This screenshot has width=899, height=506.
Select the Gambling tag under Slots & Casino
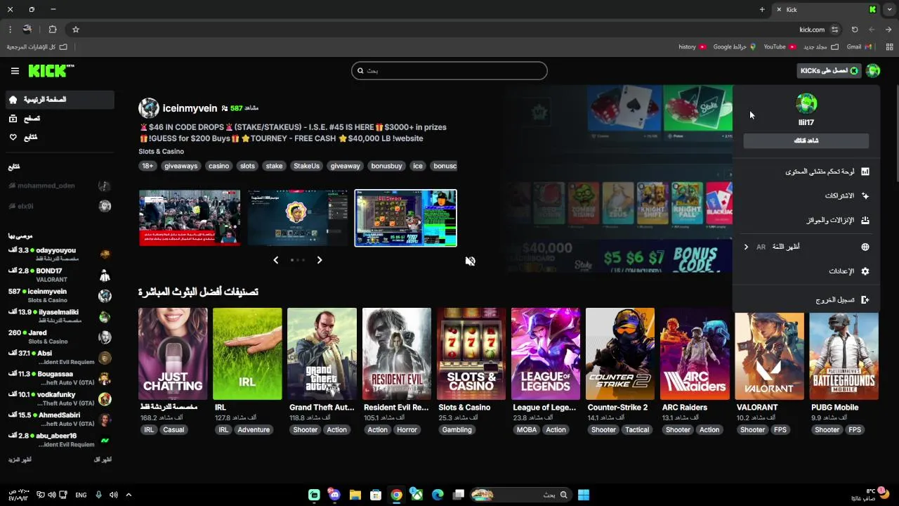tap(457, 429)
